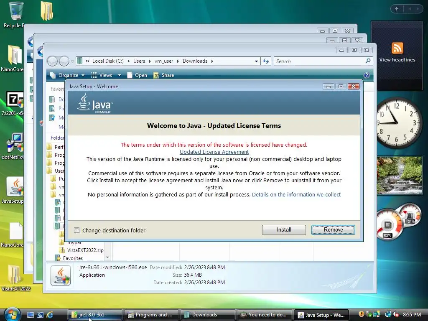
Task: Expand the Organize dropdown arrow
Action: point(83,75)
